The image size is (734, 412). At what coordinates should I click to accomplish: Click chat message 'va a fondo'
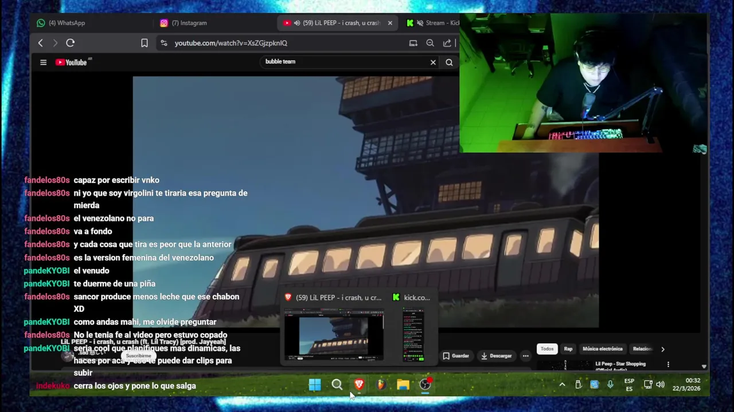point(93,231)
